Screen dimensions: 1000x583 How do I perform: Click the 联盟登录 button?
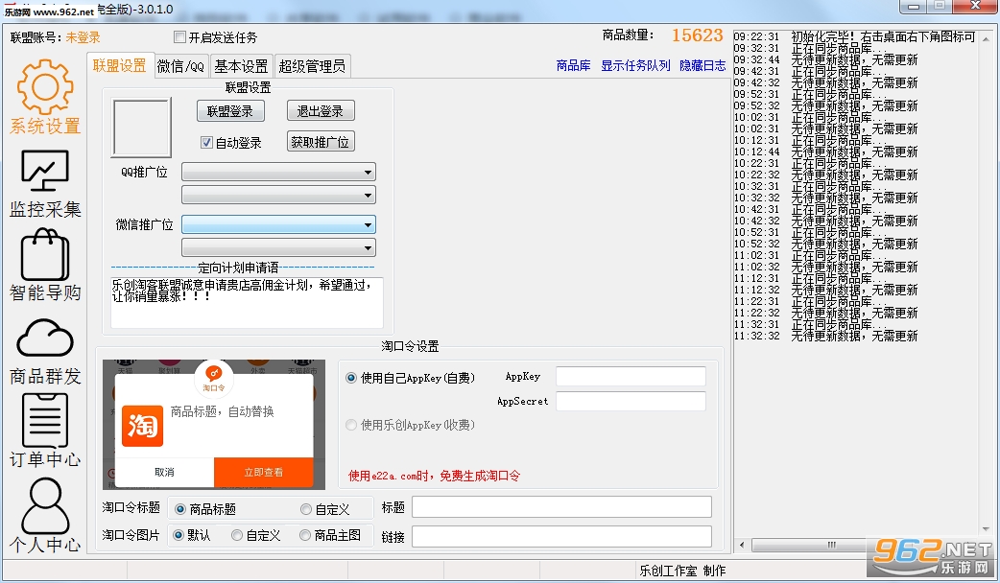(x=230, y=111)
